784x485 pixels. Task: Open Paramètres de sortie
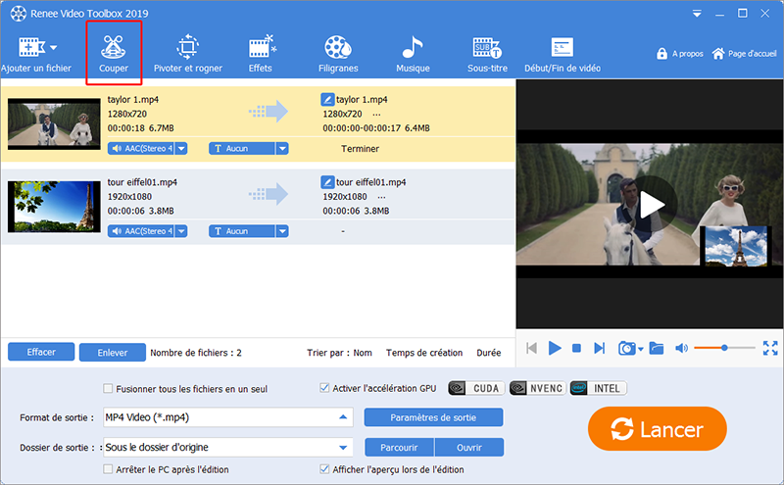point(433,417)
